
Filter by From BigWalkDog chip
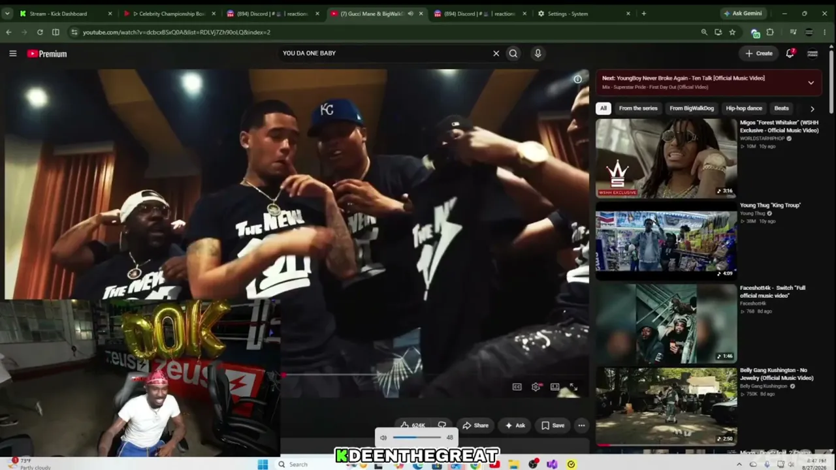click(692, 108)
